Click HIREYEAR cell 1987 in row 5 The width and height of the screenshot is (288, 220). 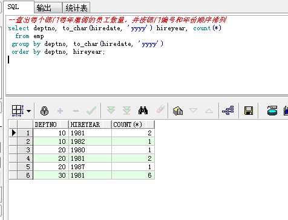[x=90, y=167]
